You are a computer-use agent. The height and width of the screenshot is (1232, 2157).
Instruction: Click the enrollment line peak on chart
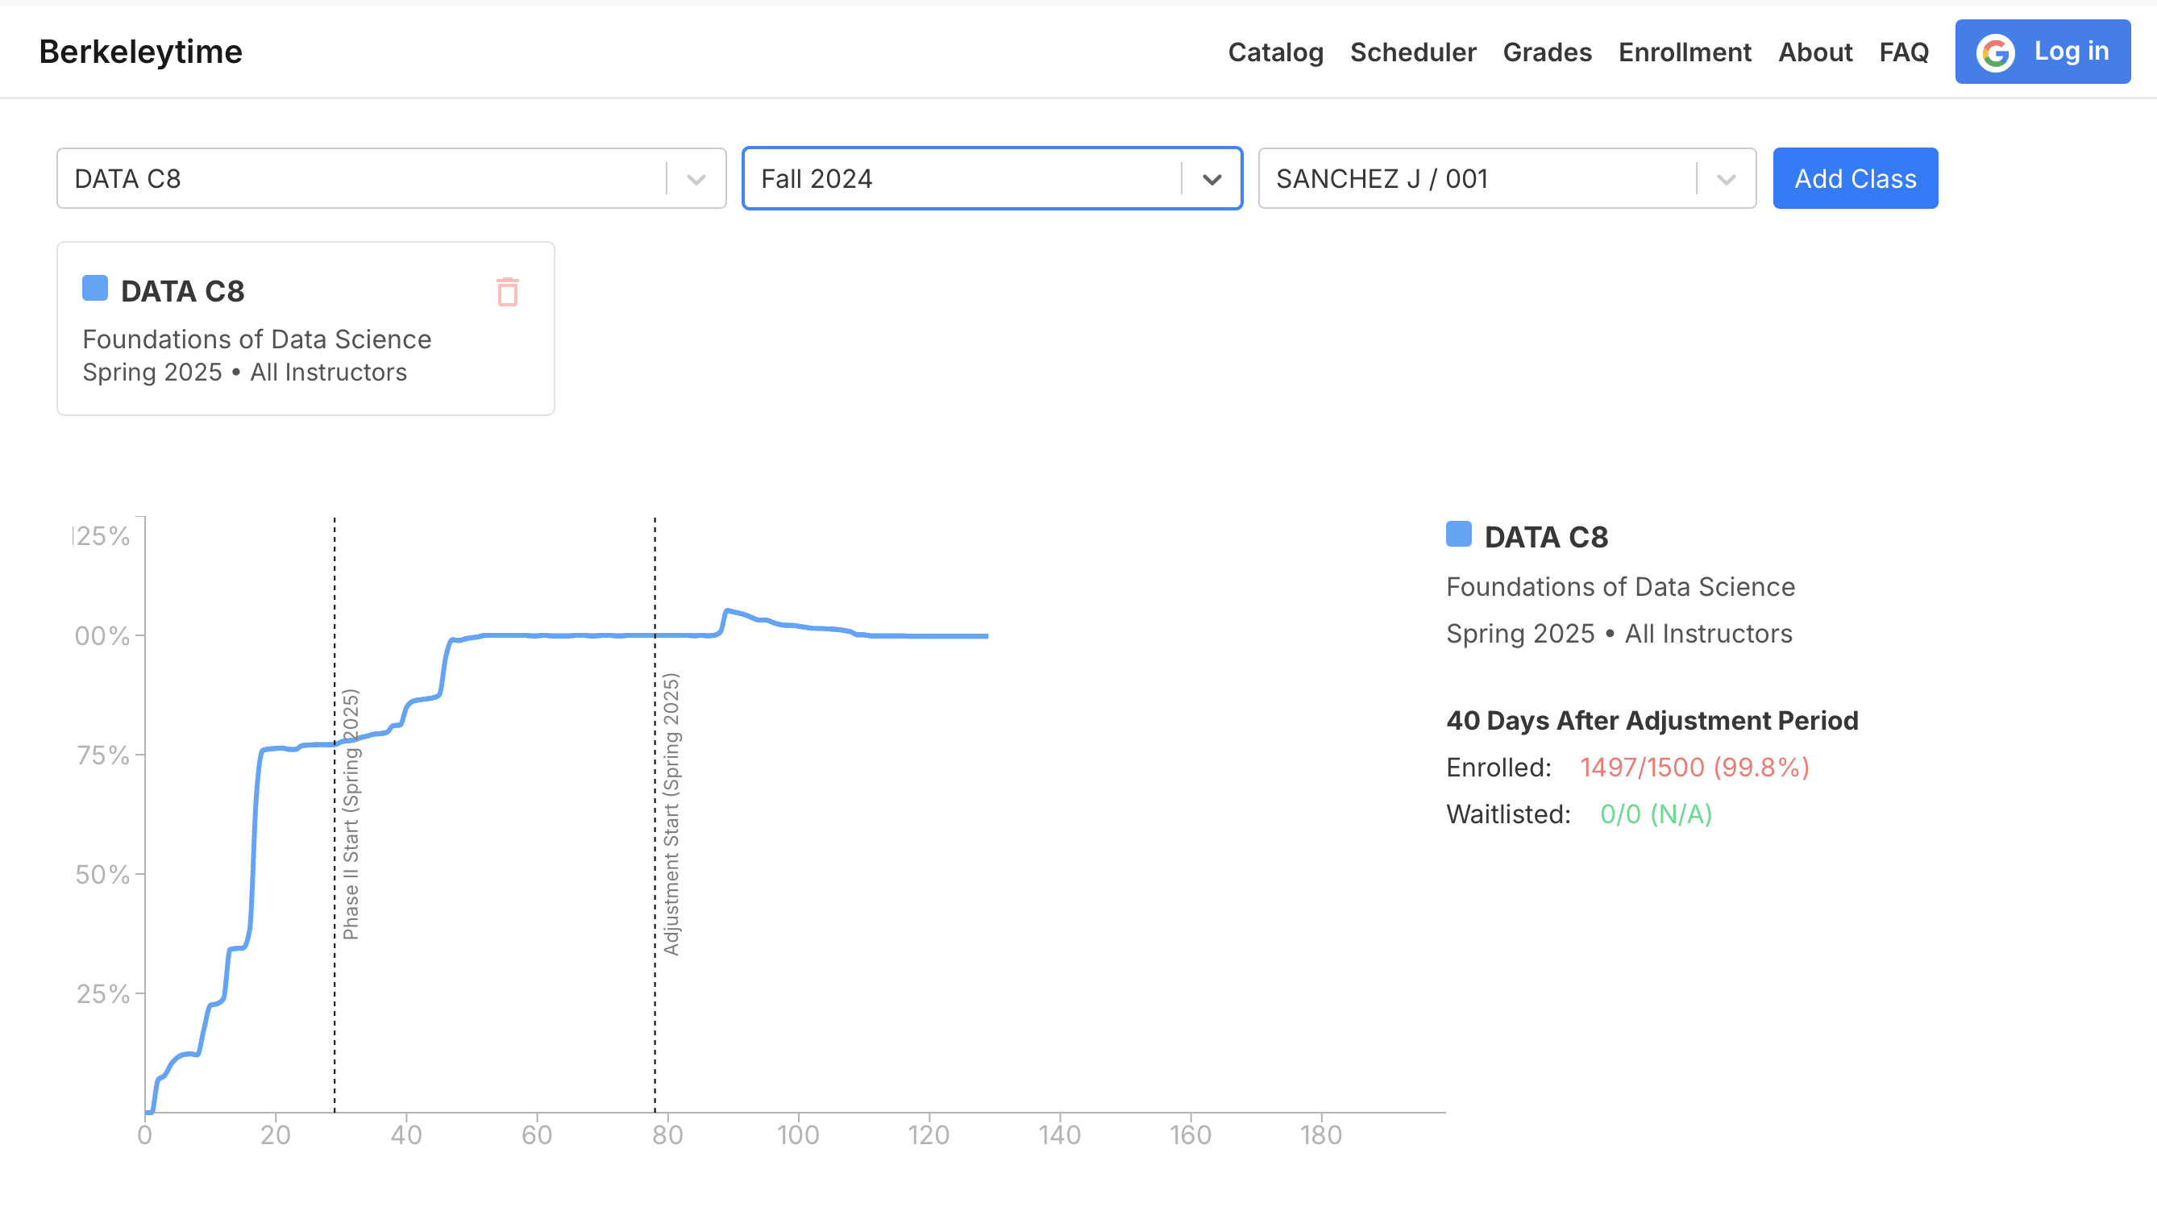coord(727,610)
